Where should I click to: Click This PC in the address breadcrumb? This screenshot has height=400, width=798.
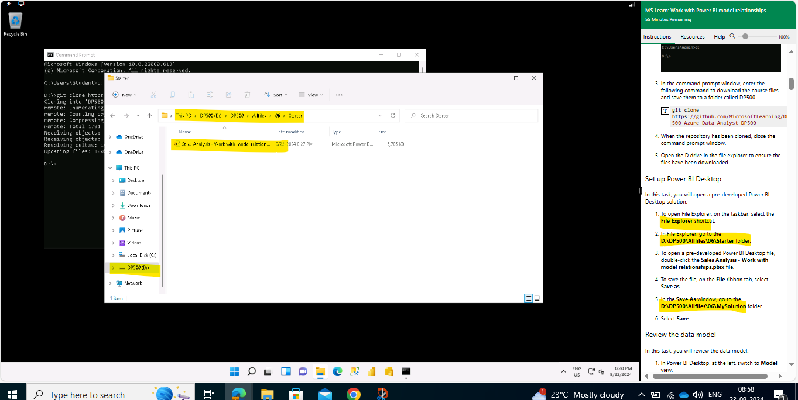183,116
